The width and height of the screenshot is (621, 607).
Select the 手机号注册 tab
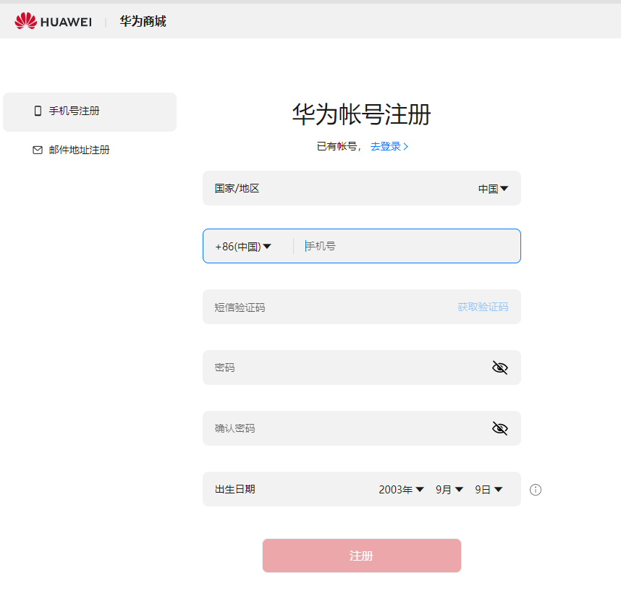[90, 111]
